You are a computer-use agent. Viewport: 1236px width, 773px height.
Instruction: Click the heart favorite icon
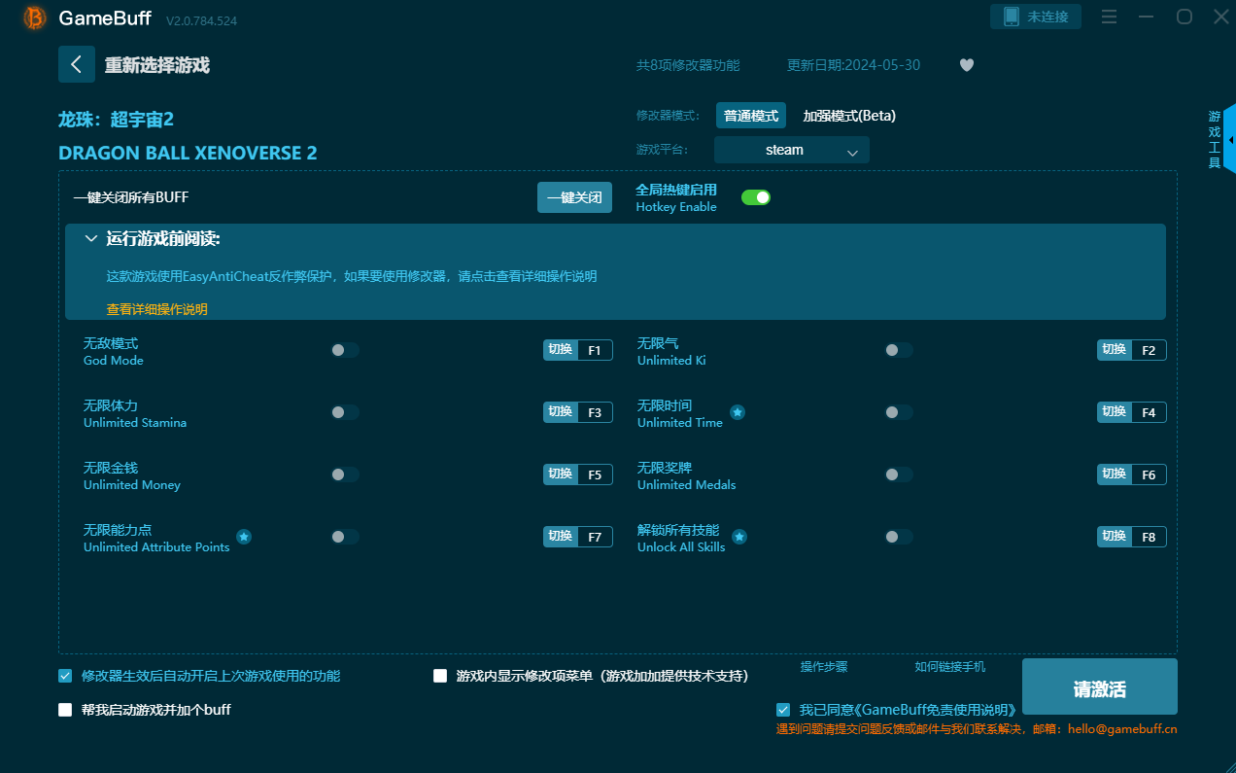966,65
